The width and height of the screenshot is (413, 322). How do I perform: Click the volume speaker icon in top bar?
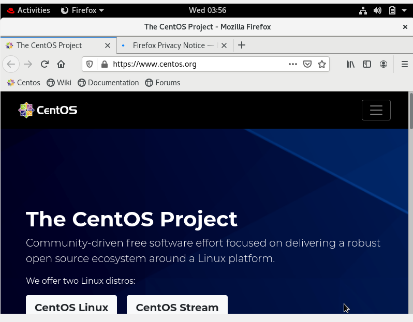tap(377, 10)
